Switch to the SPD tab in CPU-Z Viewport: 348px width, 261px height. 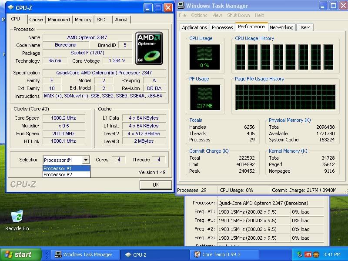pyautogui.click(x=101, y=20)
